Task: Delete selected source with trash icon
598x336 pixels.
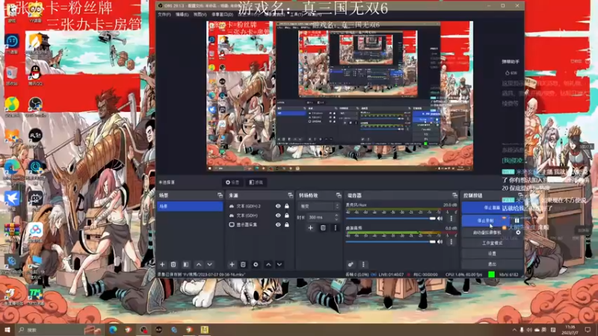Action: tap(244, 264)
